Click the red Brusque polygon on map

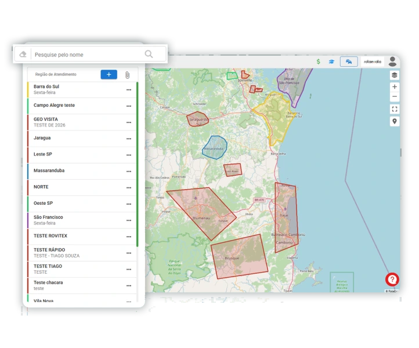[x=239, y=256]
